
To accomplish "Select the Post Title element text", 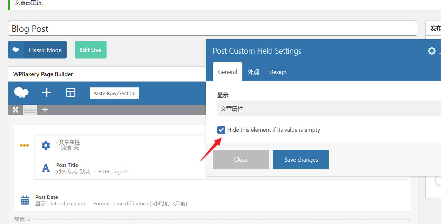I will 67,165.
